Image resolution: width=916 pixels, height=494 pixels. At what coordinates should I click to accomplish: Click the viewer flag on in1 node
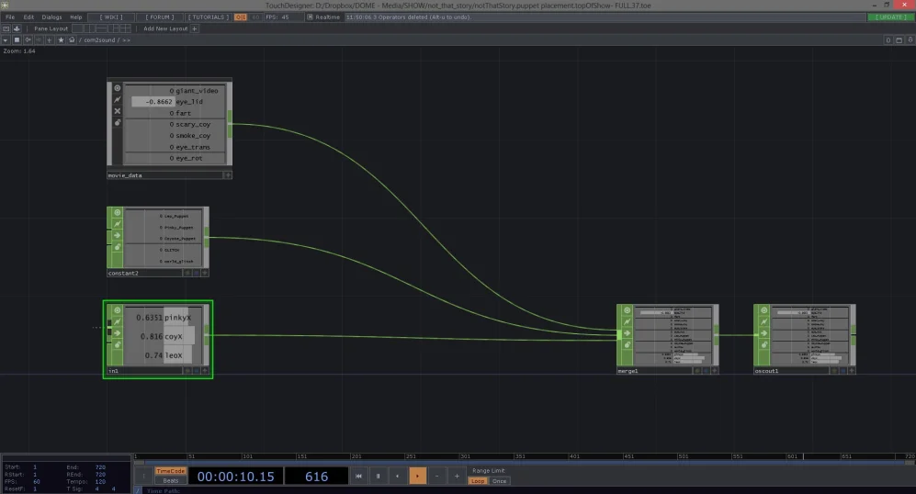pos(117,310)
